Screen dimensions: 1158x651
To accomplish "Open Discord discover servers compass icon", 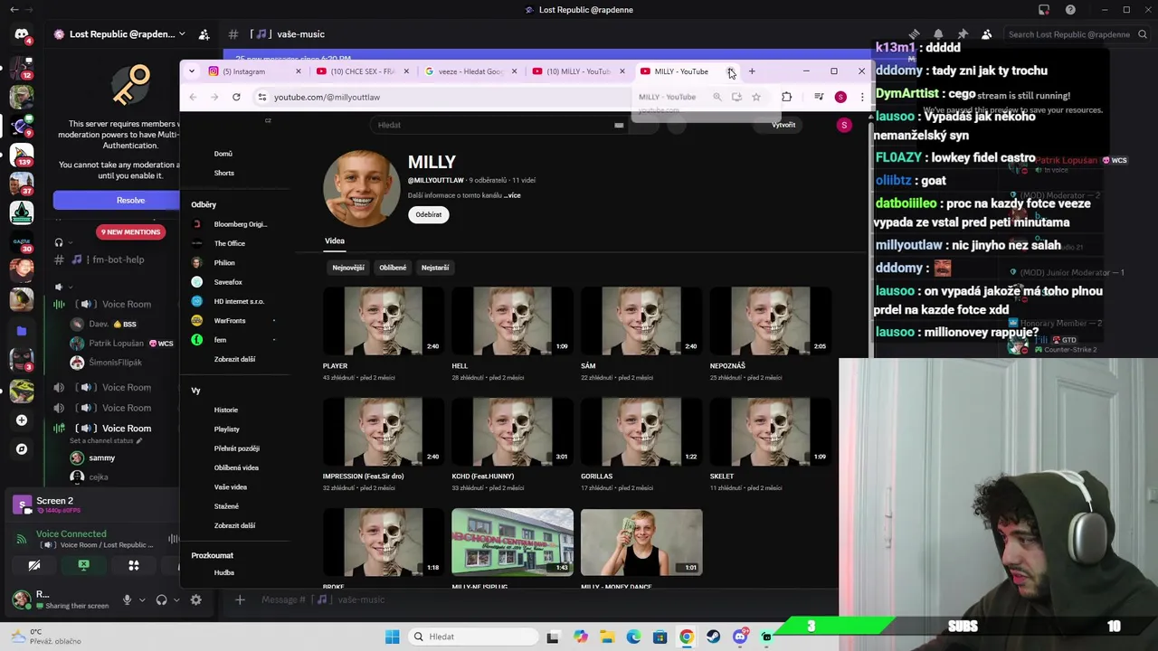I will (22, 448).
